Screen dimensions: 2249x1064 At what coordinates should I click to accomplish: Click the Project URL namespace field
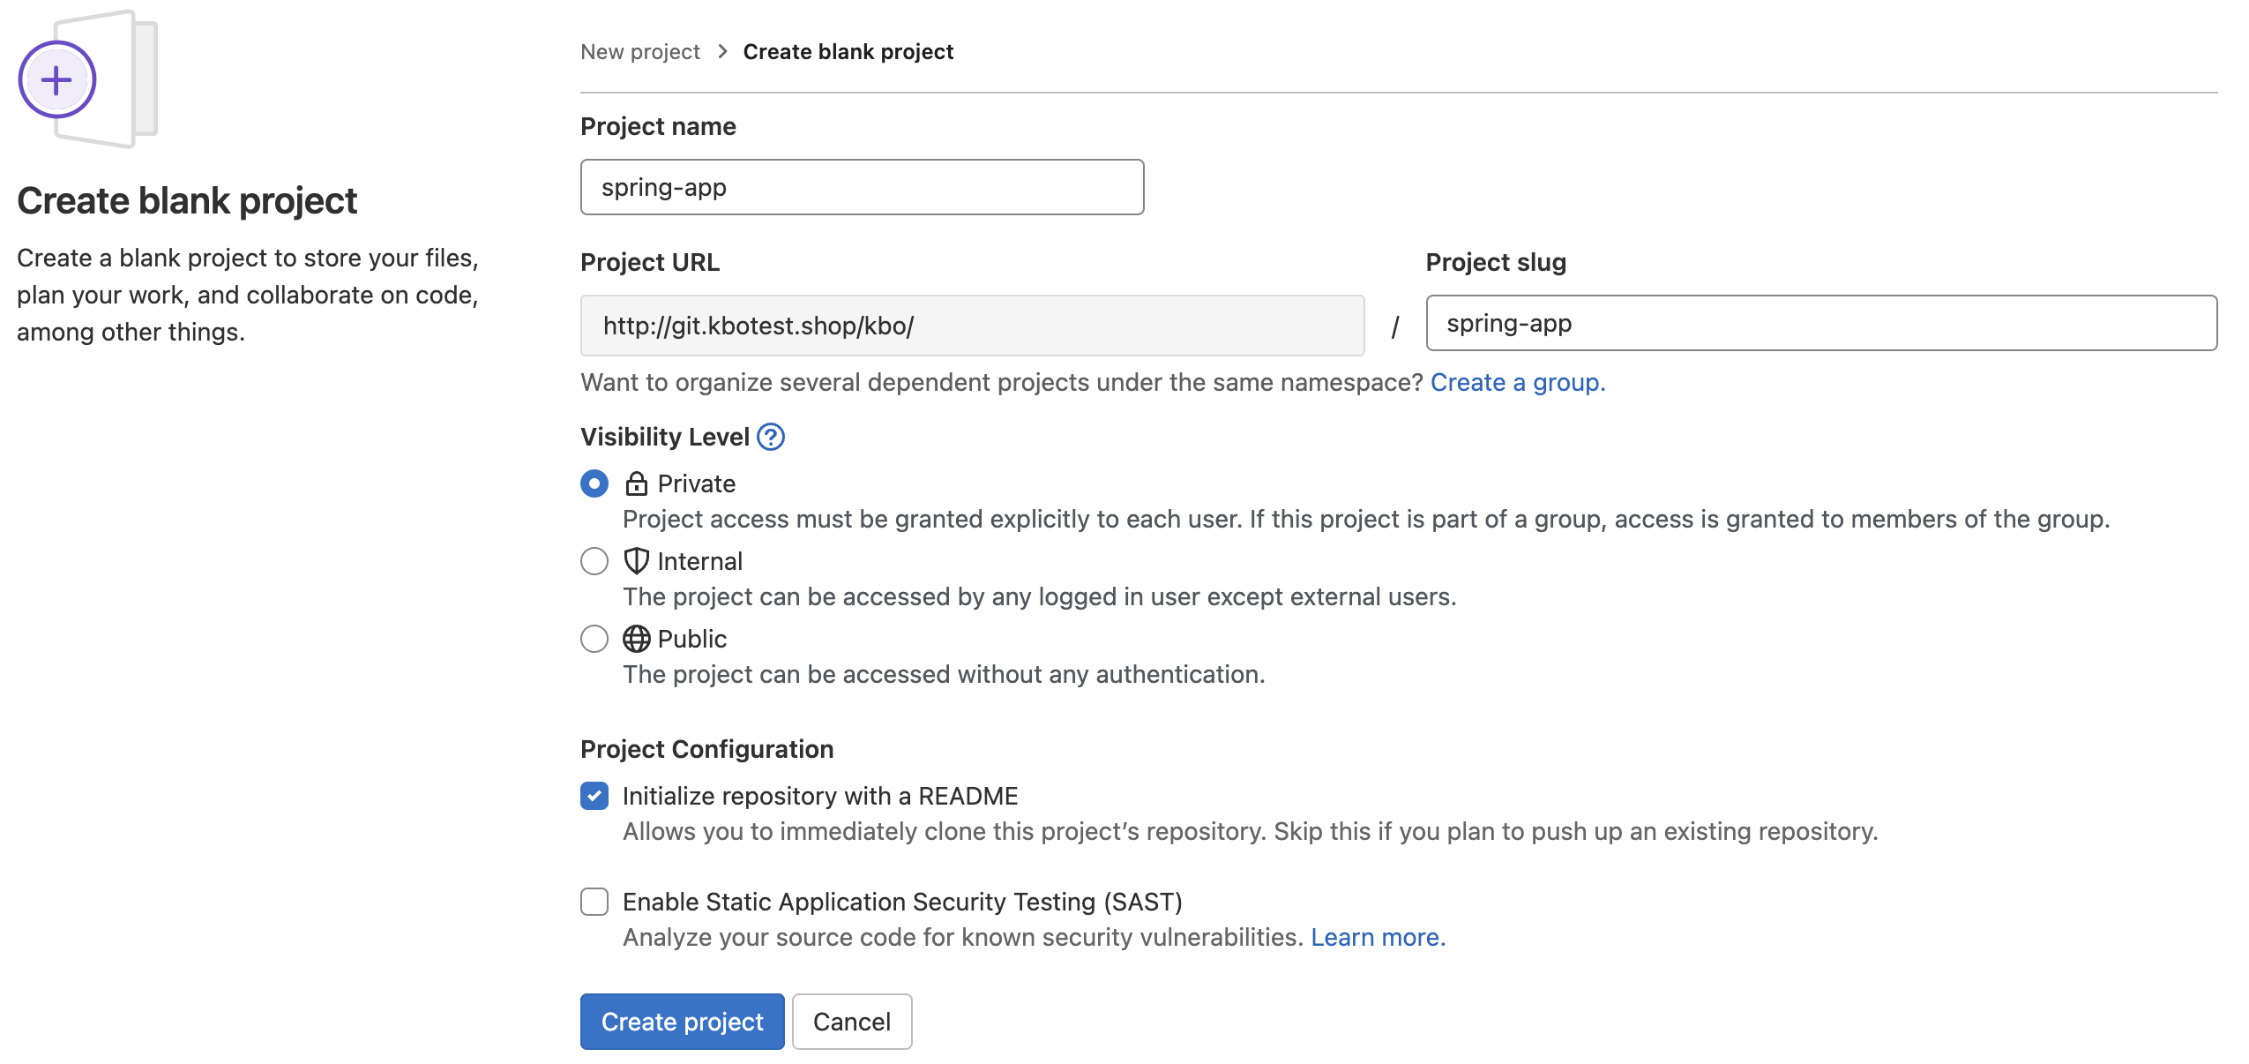point(972,326)
